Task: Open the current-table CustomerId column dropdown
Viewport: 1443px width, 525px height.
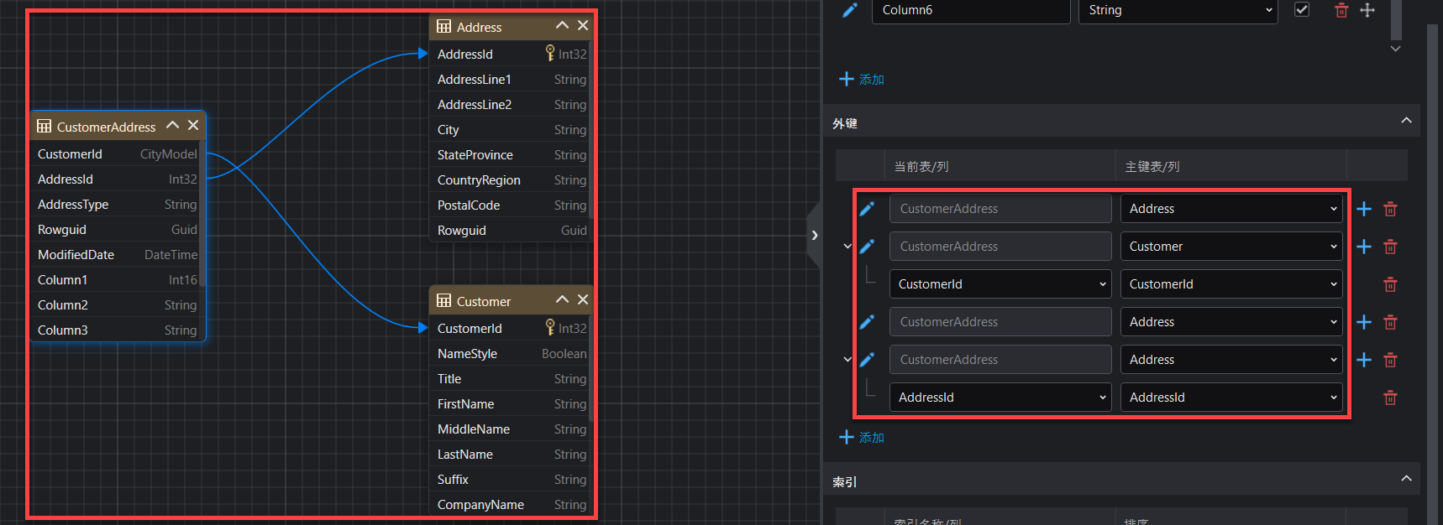Action: (1000, 284)
